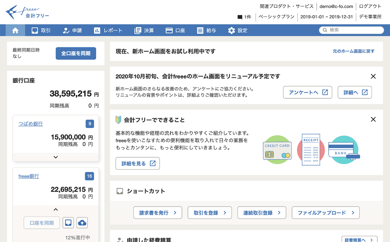Click the 最終同期日時 なし status text
This screenshot has width=390, height=242.
pyautogui.click(x=26, y=53)
